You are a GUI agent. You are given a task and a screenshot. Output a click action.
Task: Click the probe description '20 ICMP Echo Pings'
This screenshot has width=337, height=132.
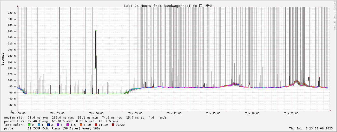(44, 128)
